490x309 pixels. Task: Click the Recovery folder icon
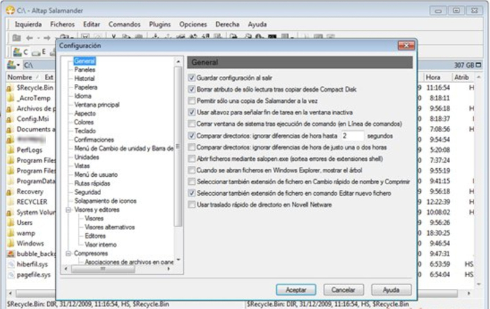(x=10, y=192)
